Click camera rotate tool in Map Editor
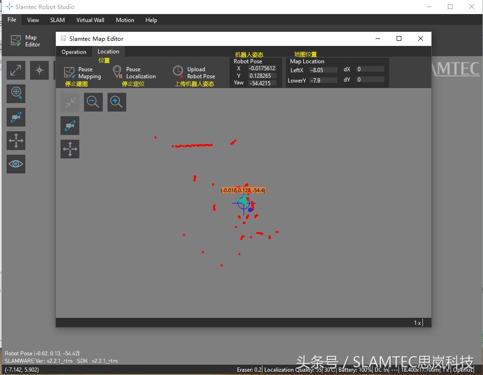This screenshot has width=483, height=375. (x=70, y=126)
